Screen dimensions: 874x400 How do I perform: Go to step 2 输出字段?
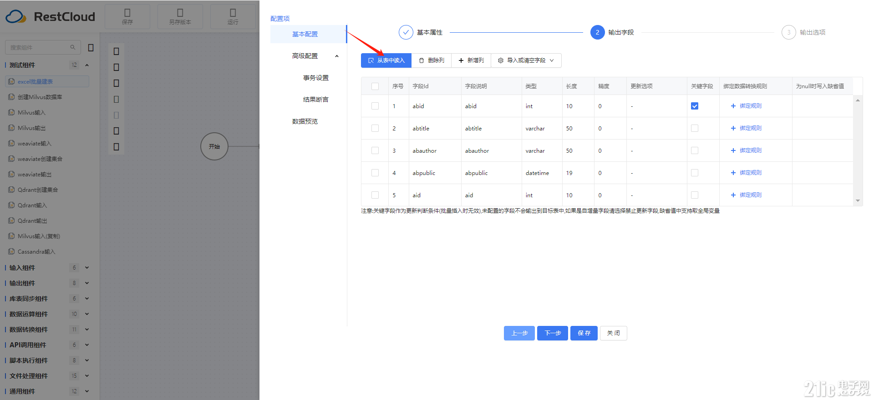coord(612,32)
